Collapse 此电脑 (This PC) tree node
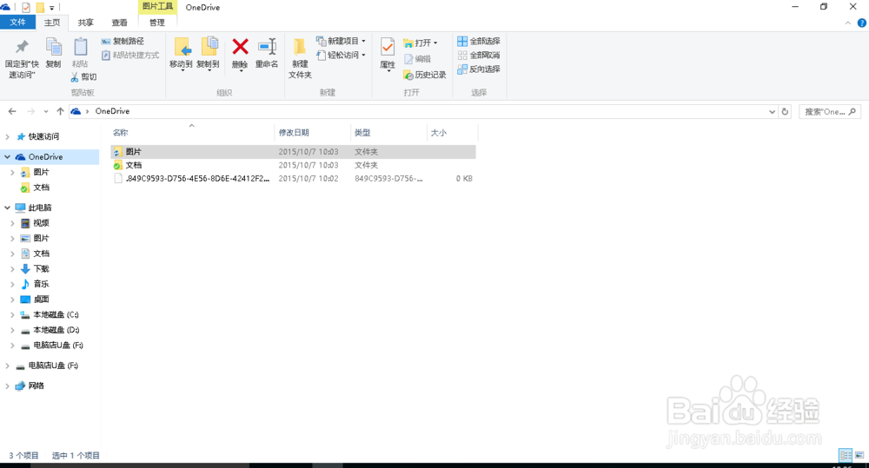 [x=7, y=208]
